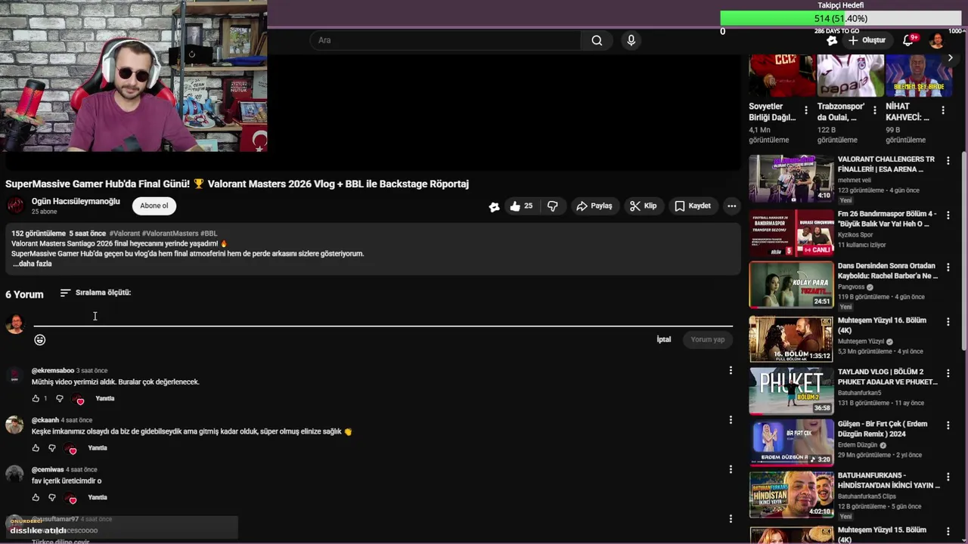
Task: Open options for VALORANT CHALLENGERS TR video
Action: pos(948,161)
